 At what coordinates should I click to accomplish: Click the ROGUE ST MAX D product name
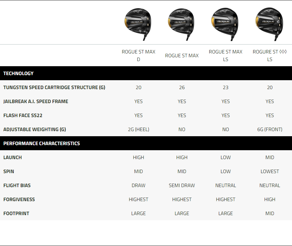click(138, 55)
